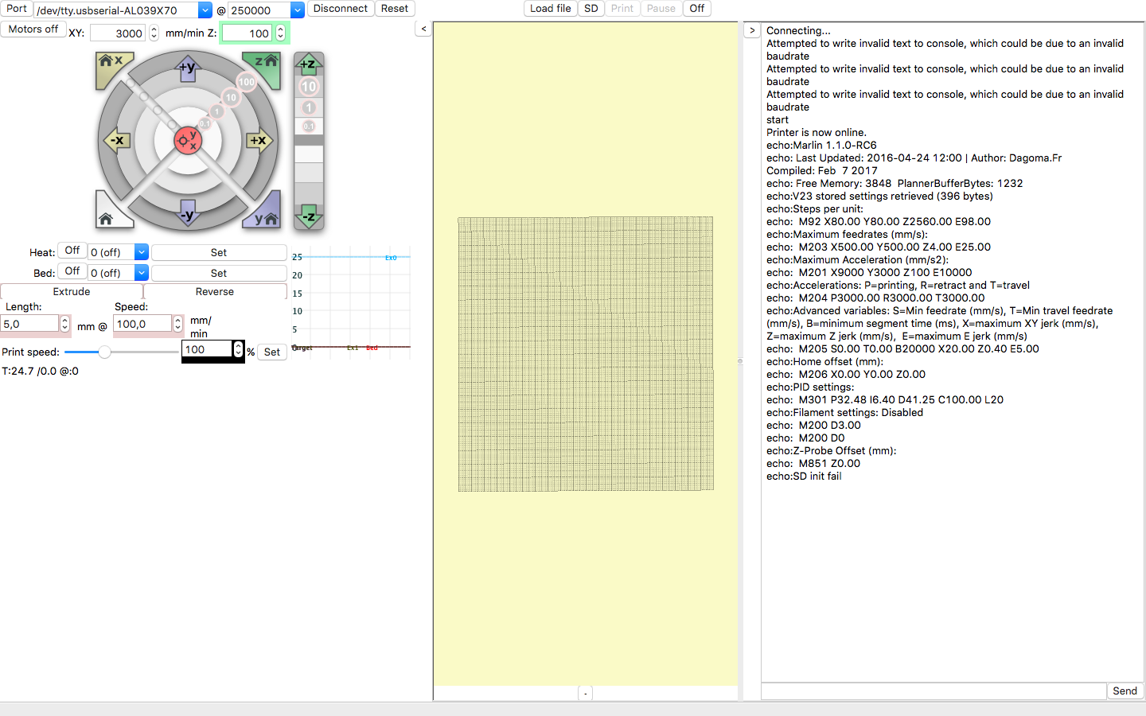
Task: Click the red XY center icon
Action: 188,141
